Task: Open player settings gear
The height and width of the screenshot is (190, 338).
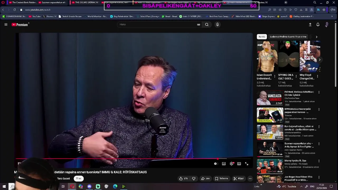Action: pyautogui.click(x=232, y=164)
